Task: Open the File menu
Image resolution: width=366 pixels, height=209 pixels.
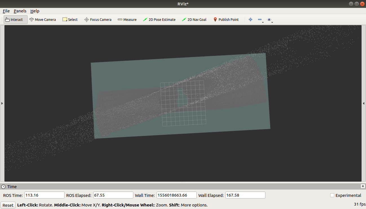Action: (x=6, y=11)
